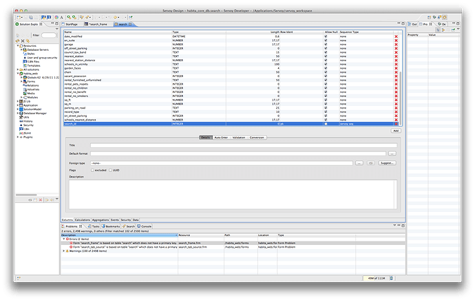Click the letter A font icon in the toolbar
Screen dimensions: 475x300
click(x=61, y=17)
